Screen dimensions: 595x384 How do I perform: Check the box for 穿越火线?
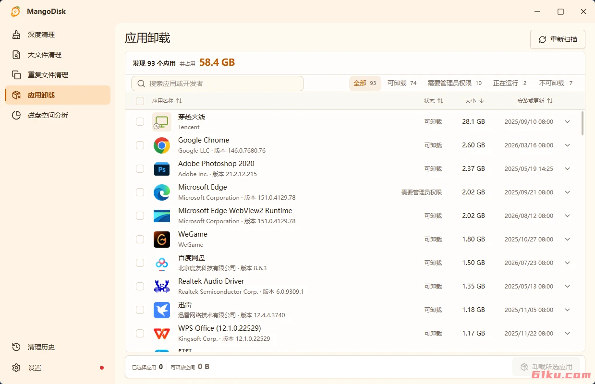(x=140, y=122)
